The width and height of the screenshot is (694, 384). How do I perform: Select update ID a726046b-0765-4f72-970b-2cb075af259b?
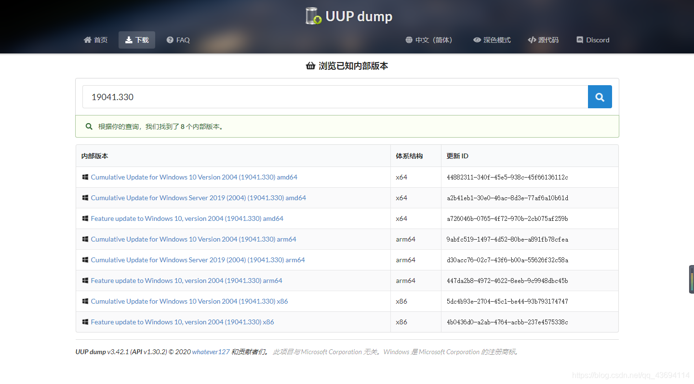tap(507, 218)
